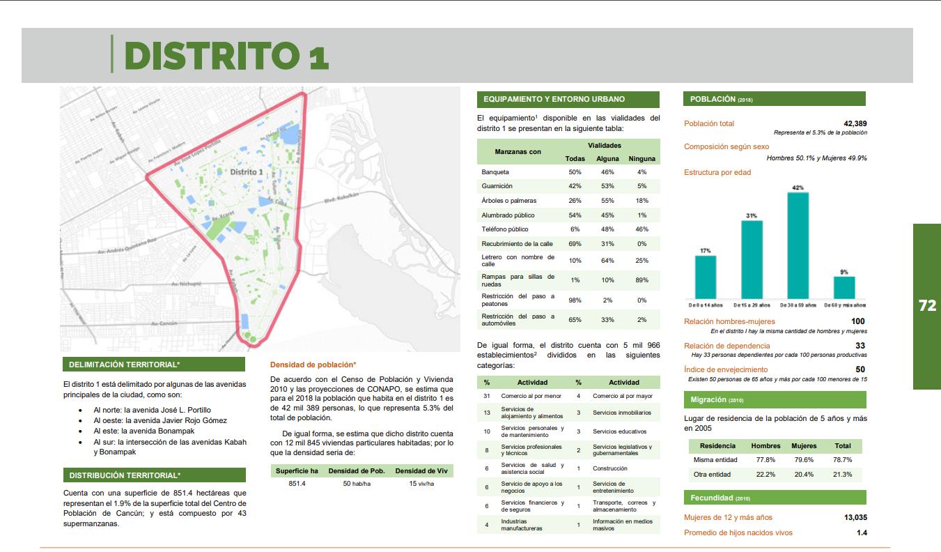
Task: Select the 21.3% total for Otra entidad
Action: tap(842, 475)
